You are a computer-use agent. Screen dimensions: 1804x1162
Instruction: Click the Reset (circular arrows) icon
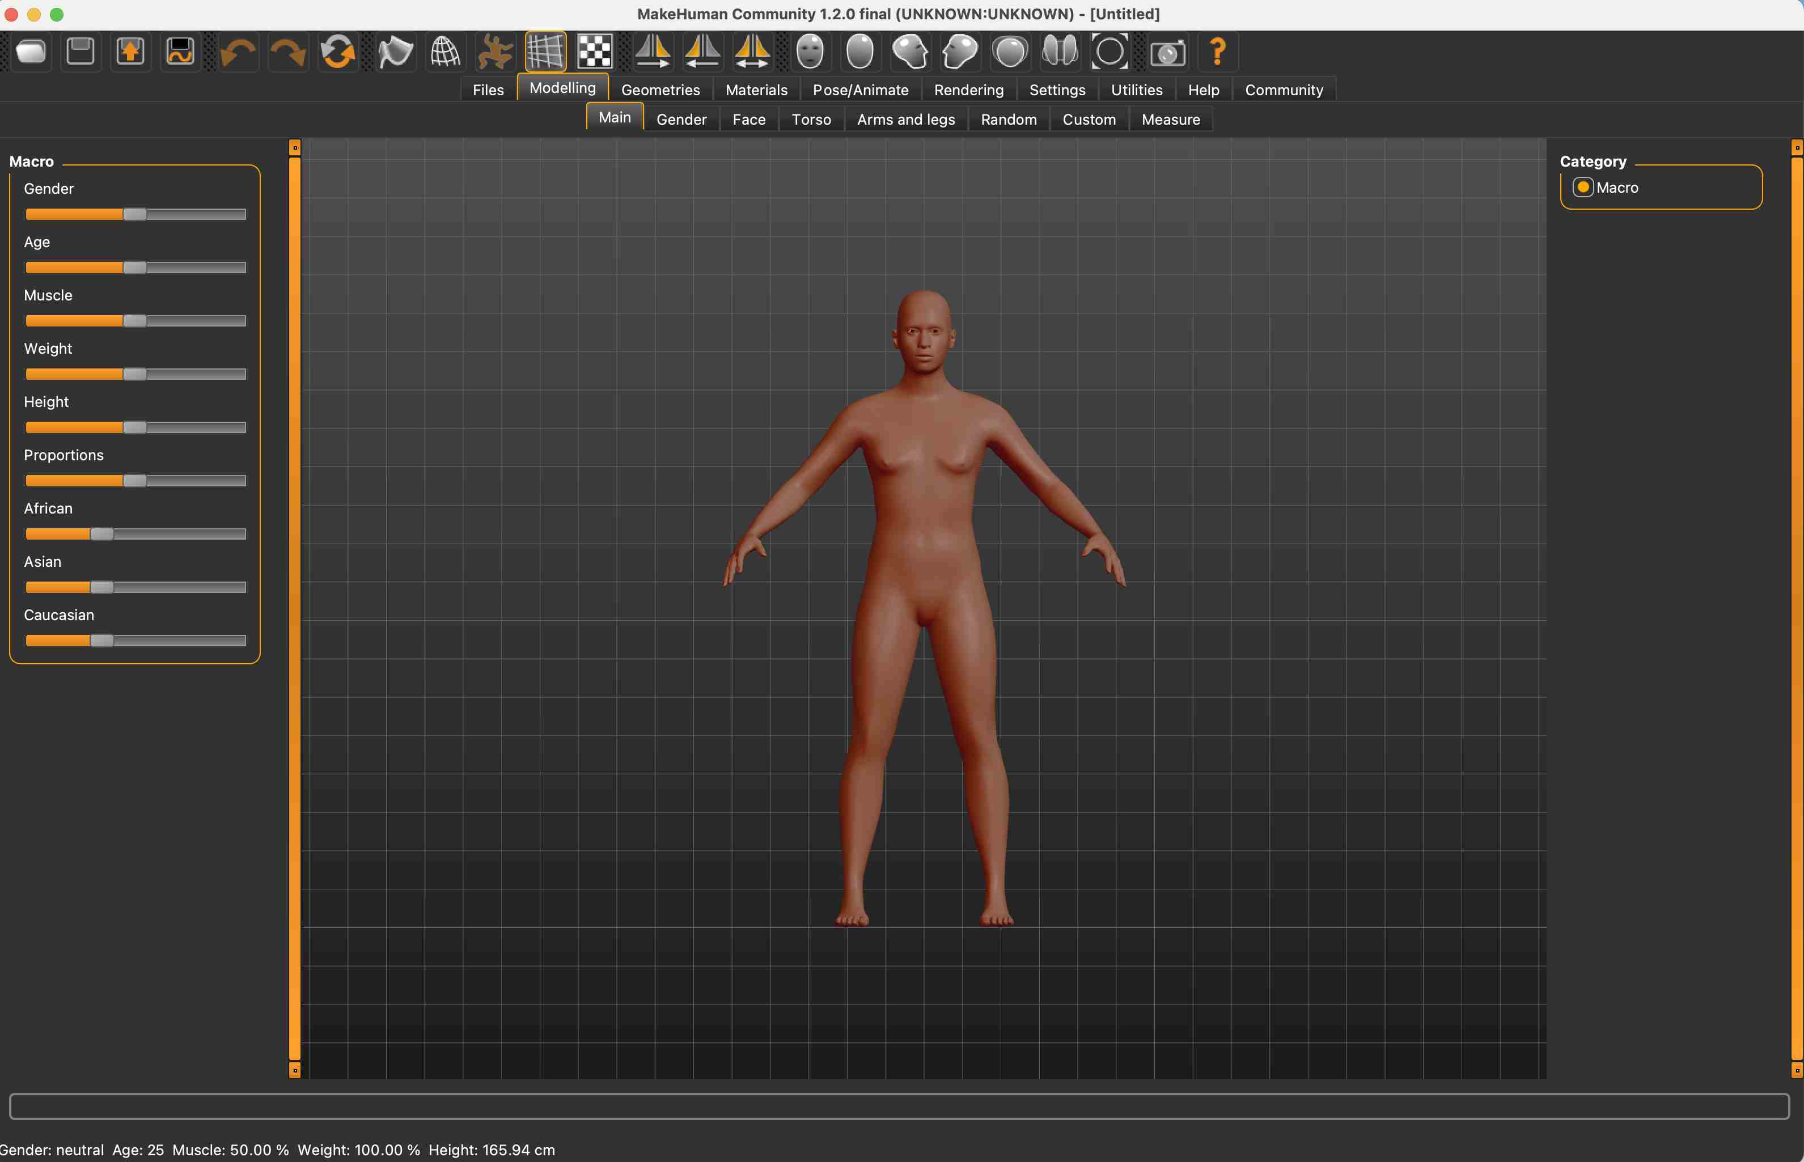pyautogui.click(x=338, y=52)
